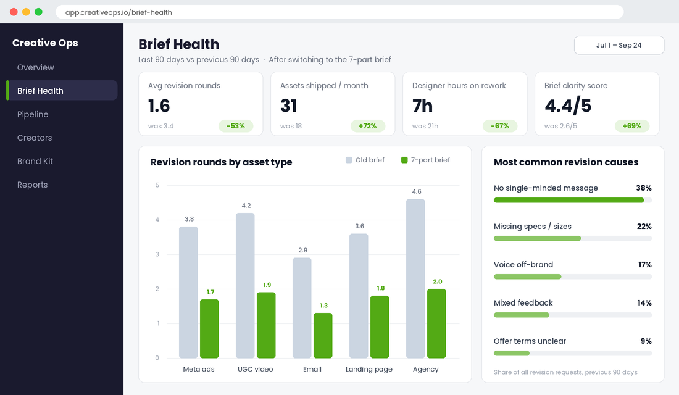
Task: Click the Meta ads axis label
Action: [x=198, y=369]
